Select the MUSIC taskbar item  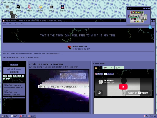click(31, 116)
